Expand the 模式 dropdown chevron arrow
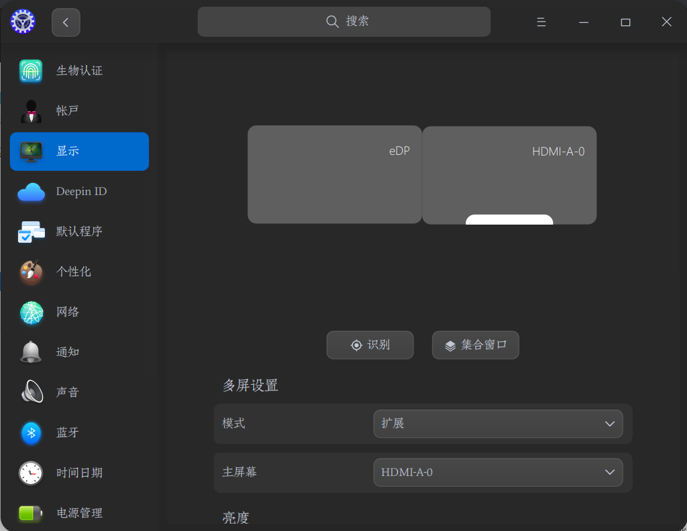This screenshot has width=687, height=531. 609,424
